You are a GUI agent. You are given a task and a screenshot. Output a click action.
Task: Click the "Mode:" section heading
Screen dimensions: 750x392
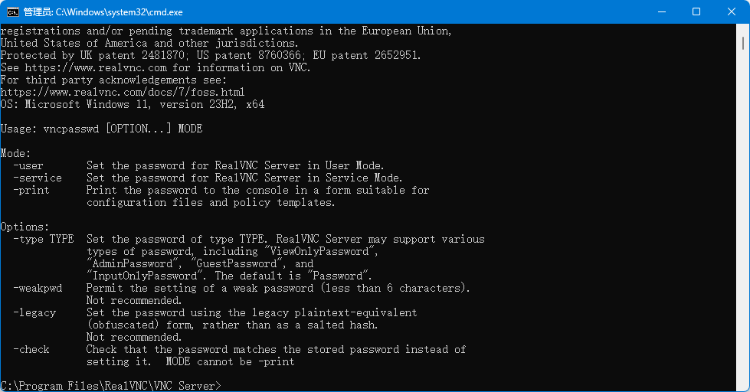(x=16, y=153)
